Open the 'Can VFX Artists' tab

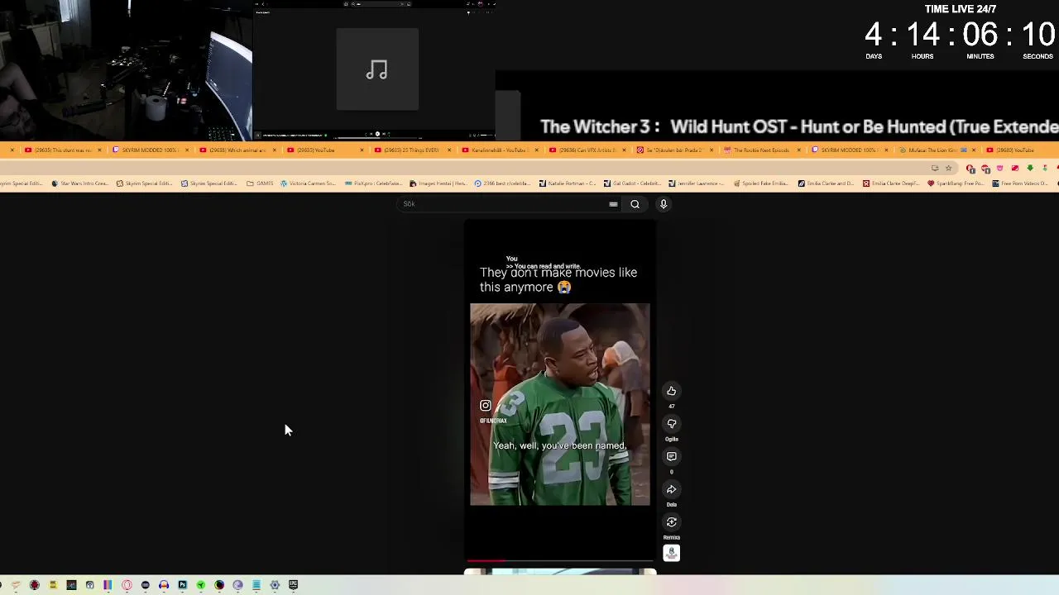(586, 150)
